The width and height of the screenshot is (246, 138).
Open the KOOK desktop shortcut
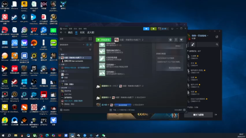54,44
